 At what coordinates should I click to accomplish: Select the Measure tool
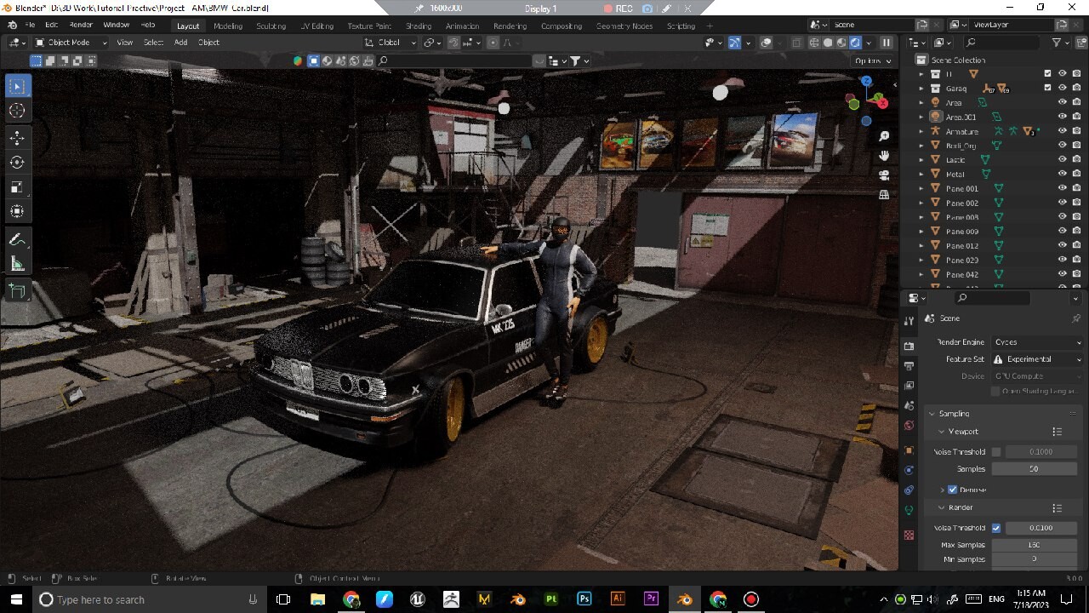(x=18, y=264)
